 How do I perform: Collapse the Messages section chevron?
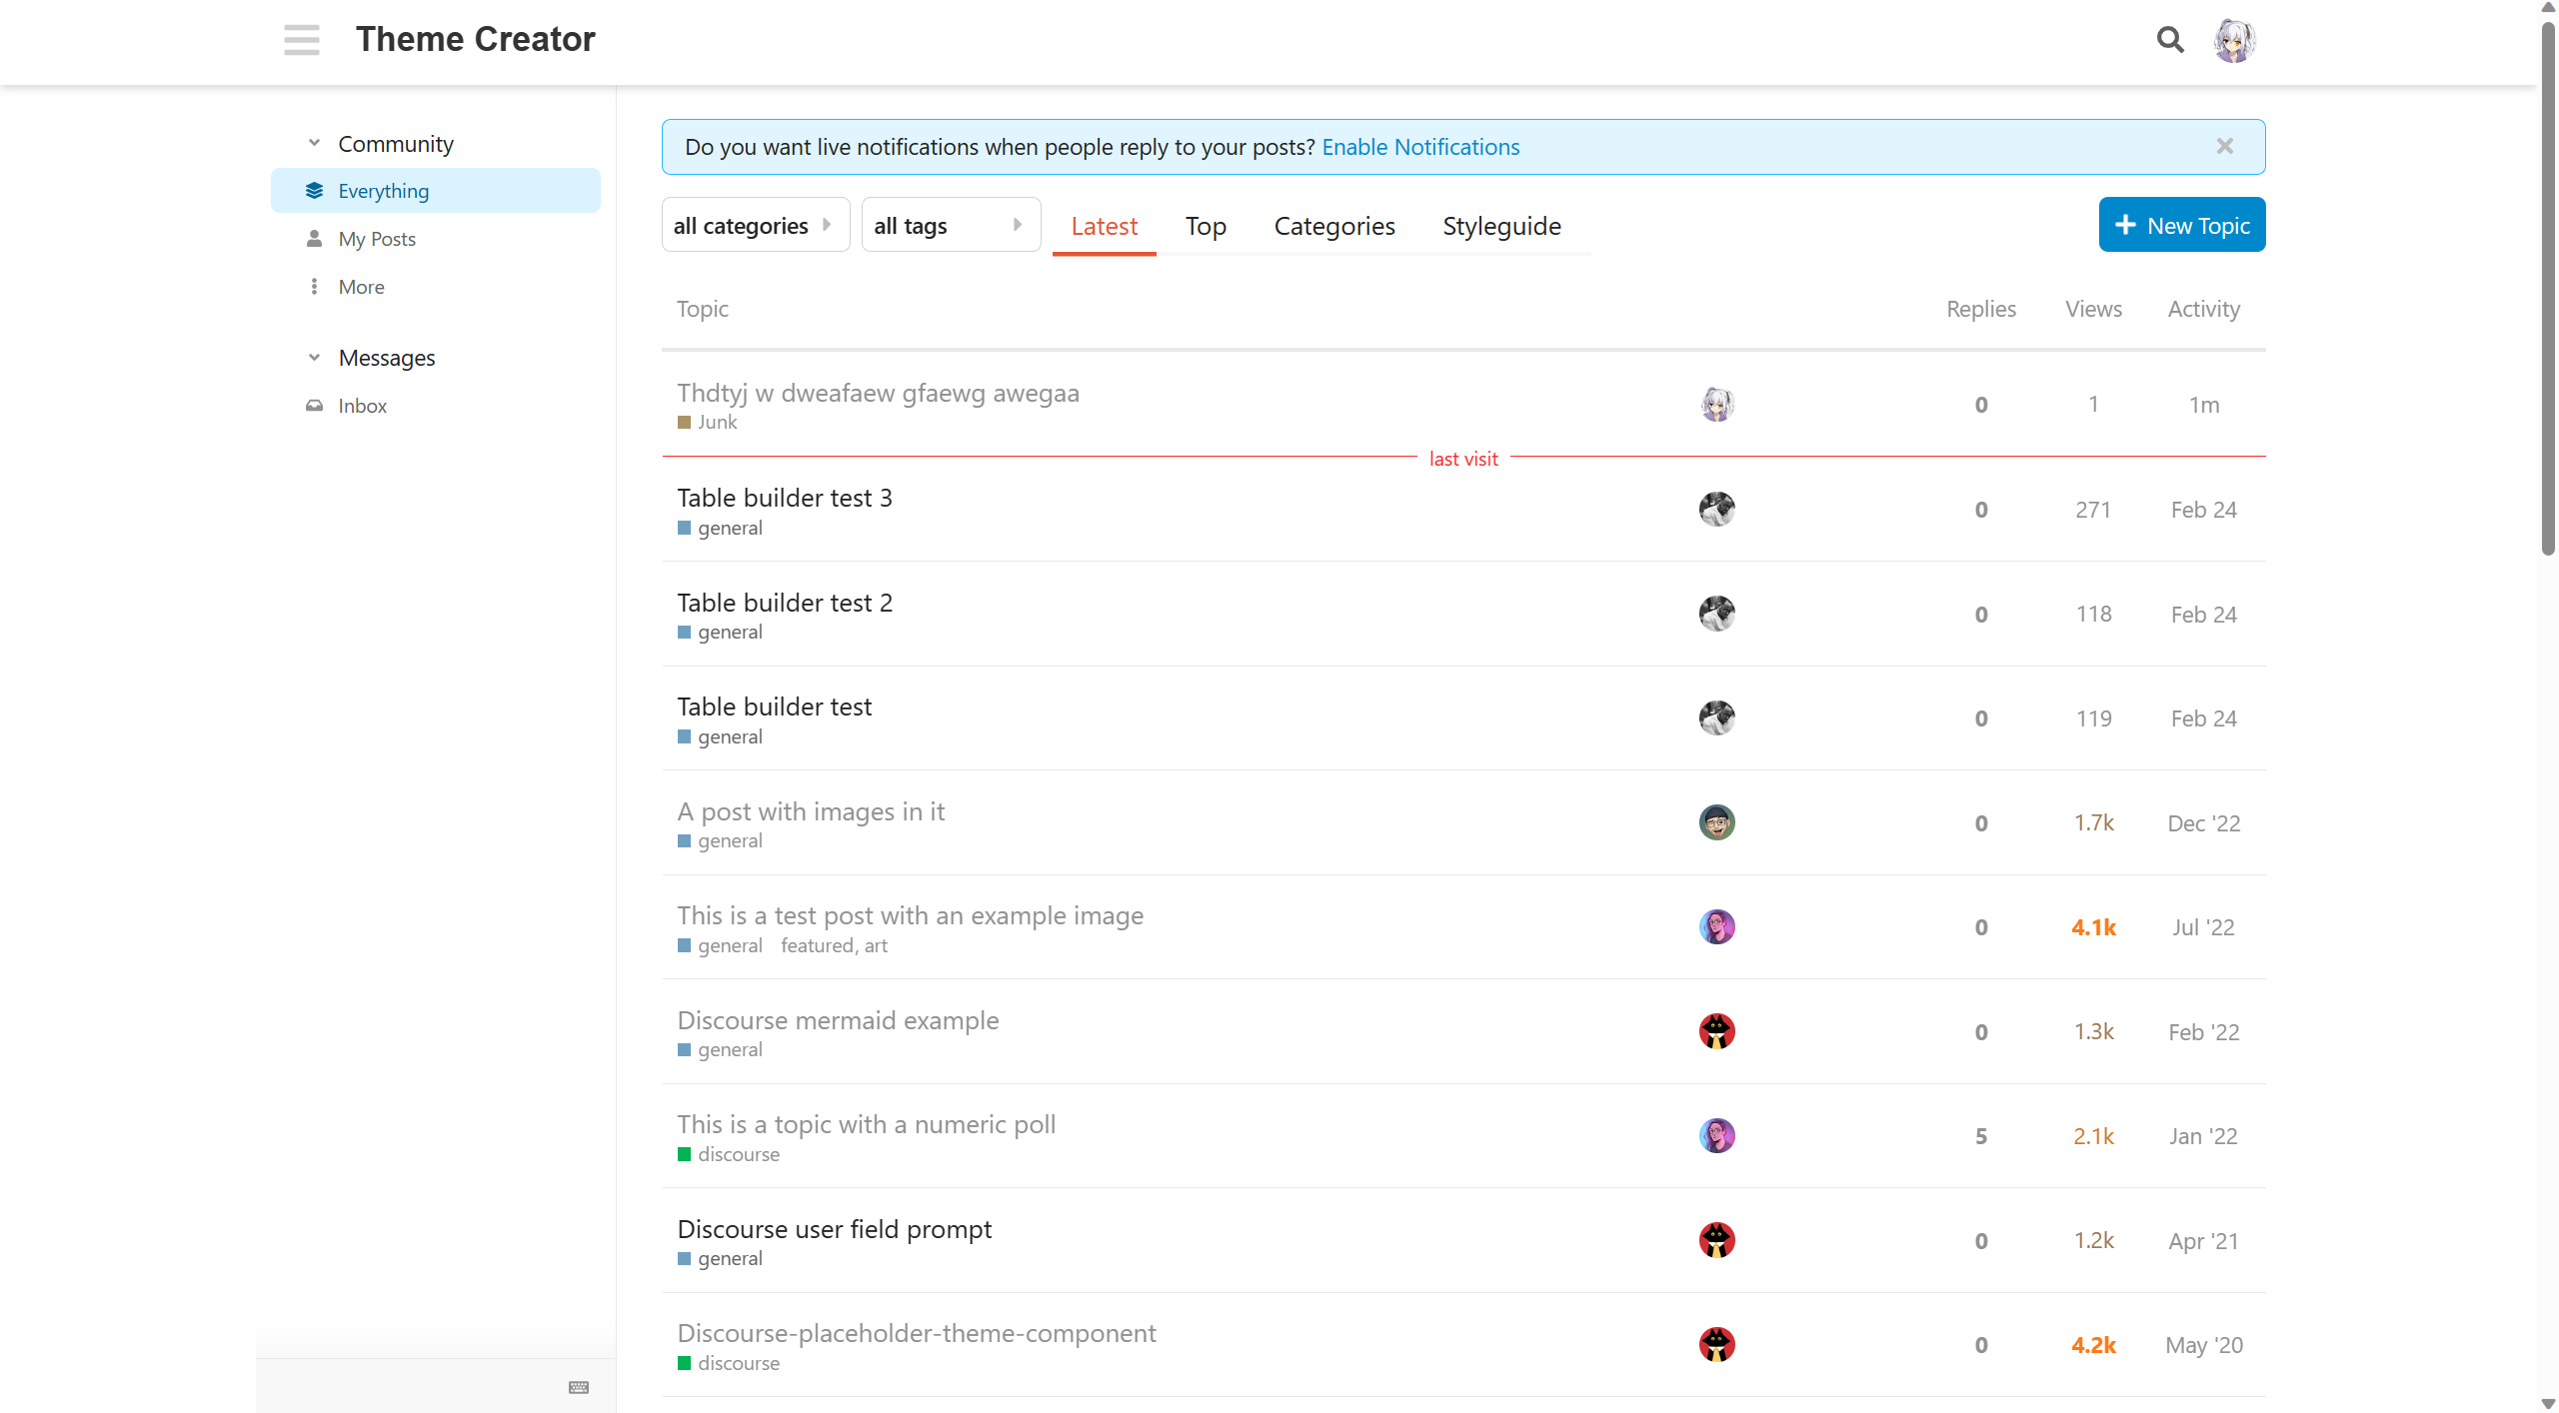(314, 357)
